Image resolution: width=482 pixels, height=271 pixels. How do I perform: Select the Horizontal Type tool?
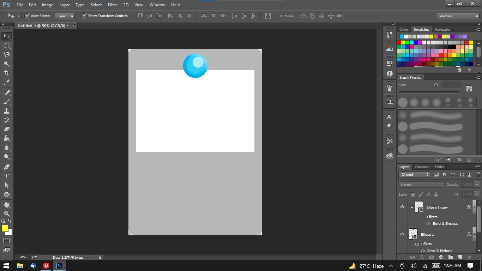7,176
